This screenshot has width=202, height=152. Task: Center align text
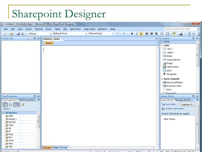coord(151,34)
